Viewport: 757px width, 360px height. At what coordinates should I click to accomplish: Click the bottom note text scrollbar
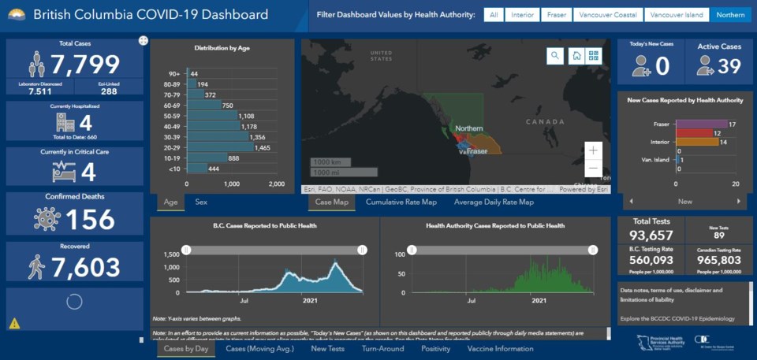point(608,333)
